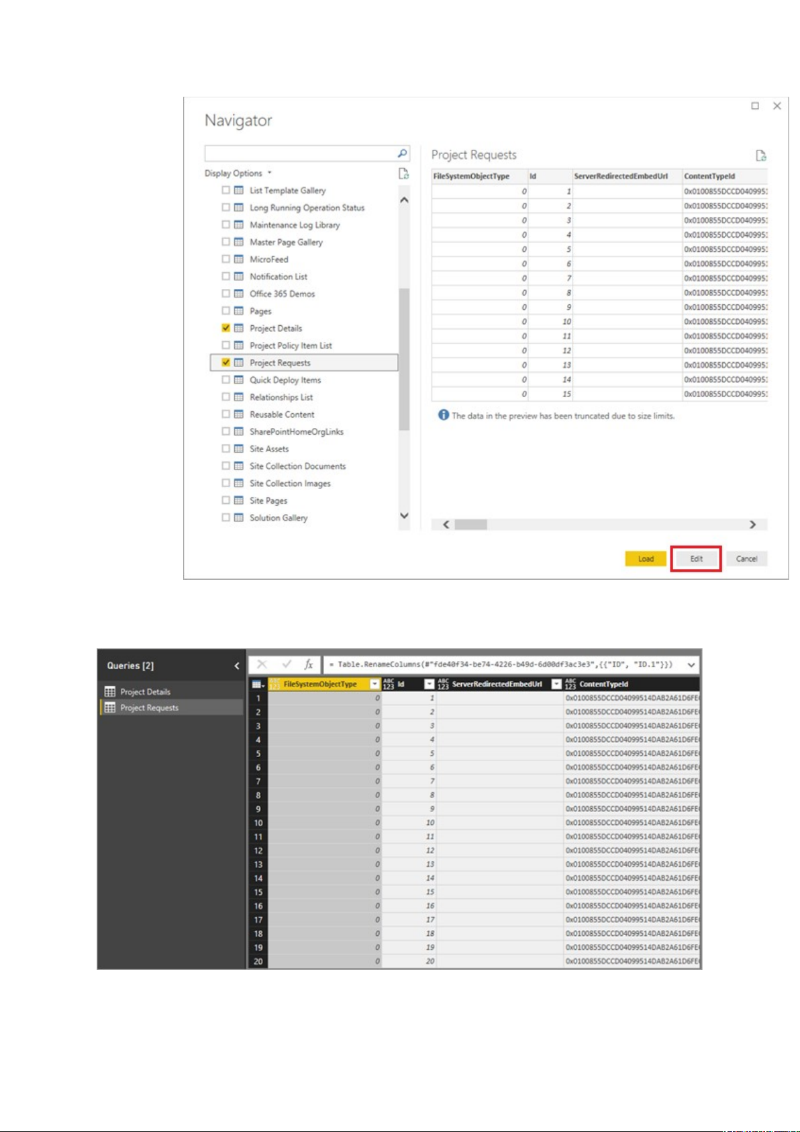
Task: Select the SharePointHomeOrgLinks table icon
Action: [x=238, y=431]
